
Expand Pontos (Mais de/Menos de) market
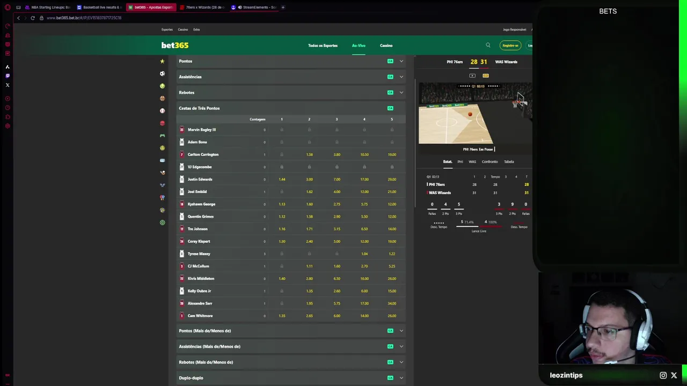tap(290, 331)
